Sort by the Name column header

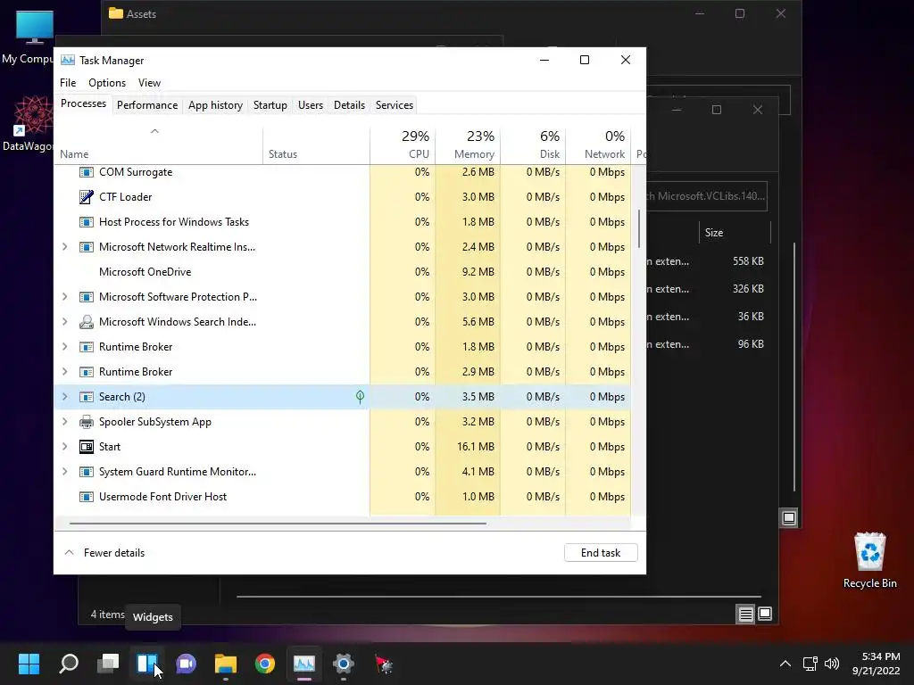pyautogui.click(x=158, y=145)
